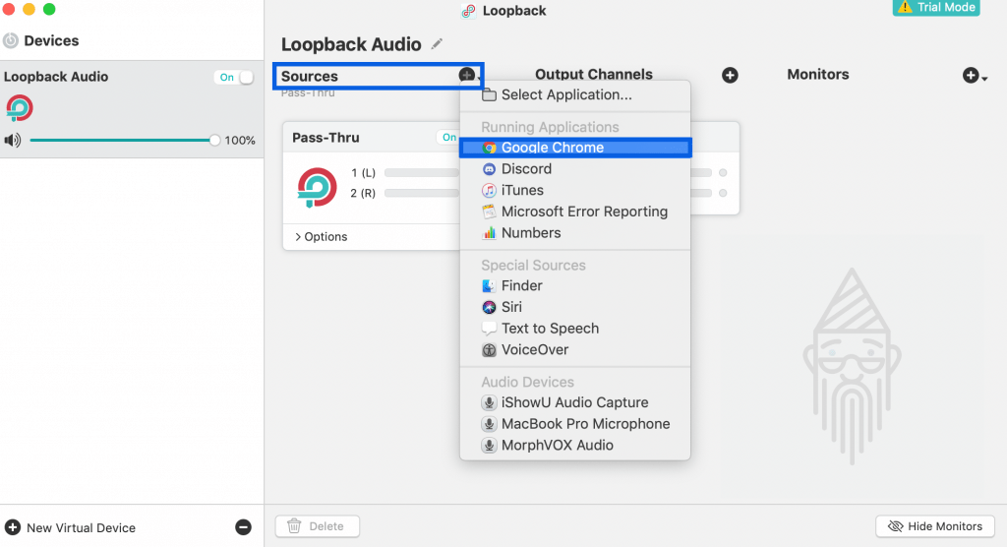1007x547 pixels.
Task: Click the MacBook Pro Microphone icon
Action: tap(489, 424)
